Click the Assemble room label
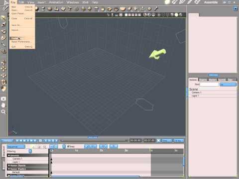Viewport: 239px width, 179px height. click(211, 2)
